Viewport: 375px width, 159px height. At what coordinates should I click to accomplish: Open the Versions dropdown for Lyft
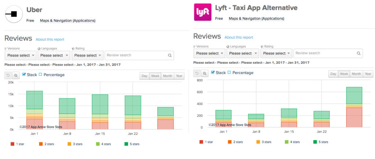pyautogui.click(x=209, y=53)
